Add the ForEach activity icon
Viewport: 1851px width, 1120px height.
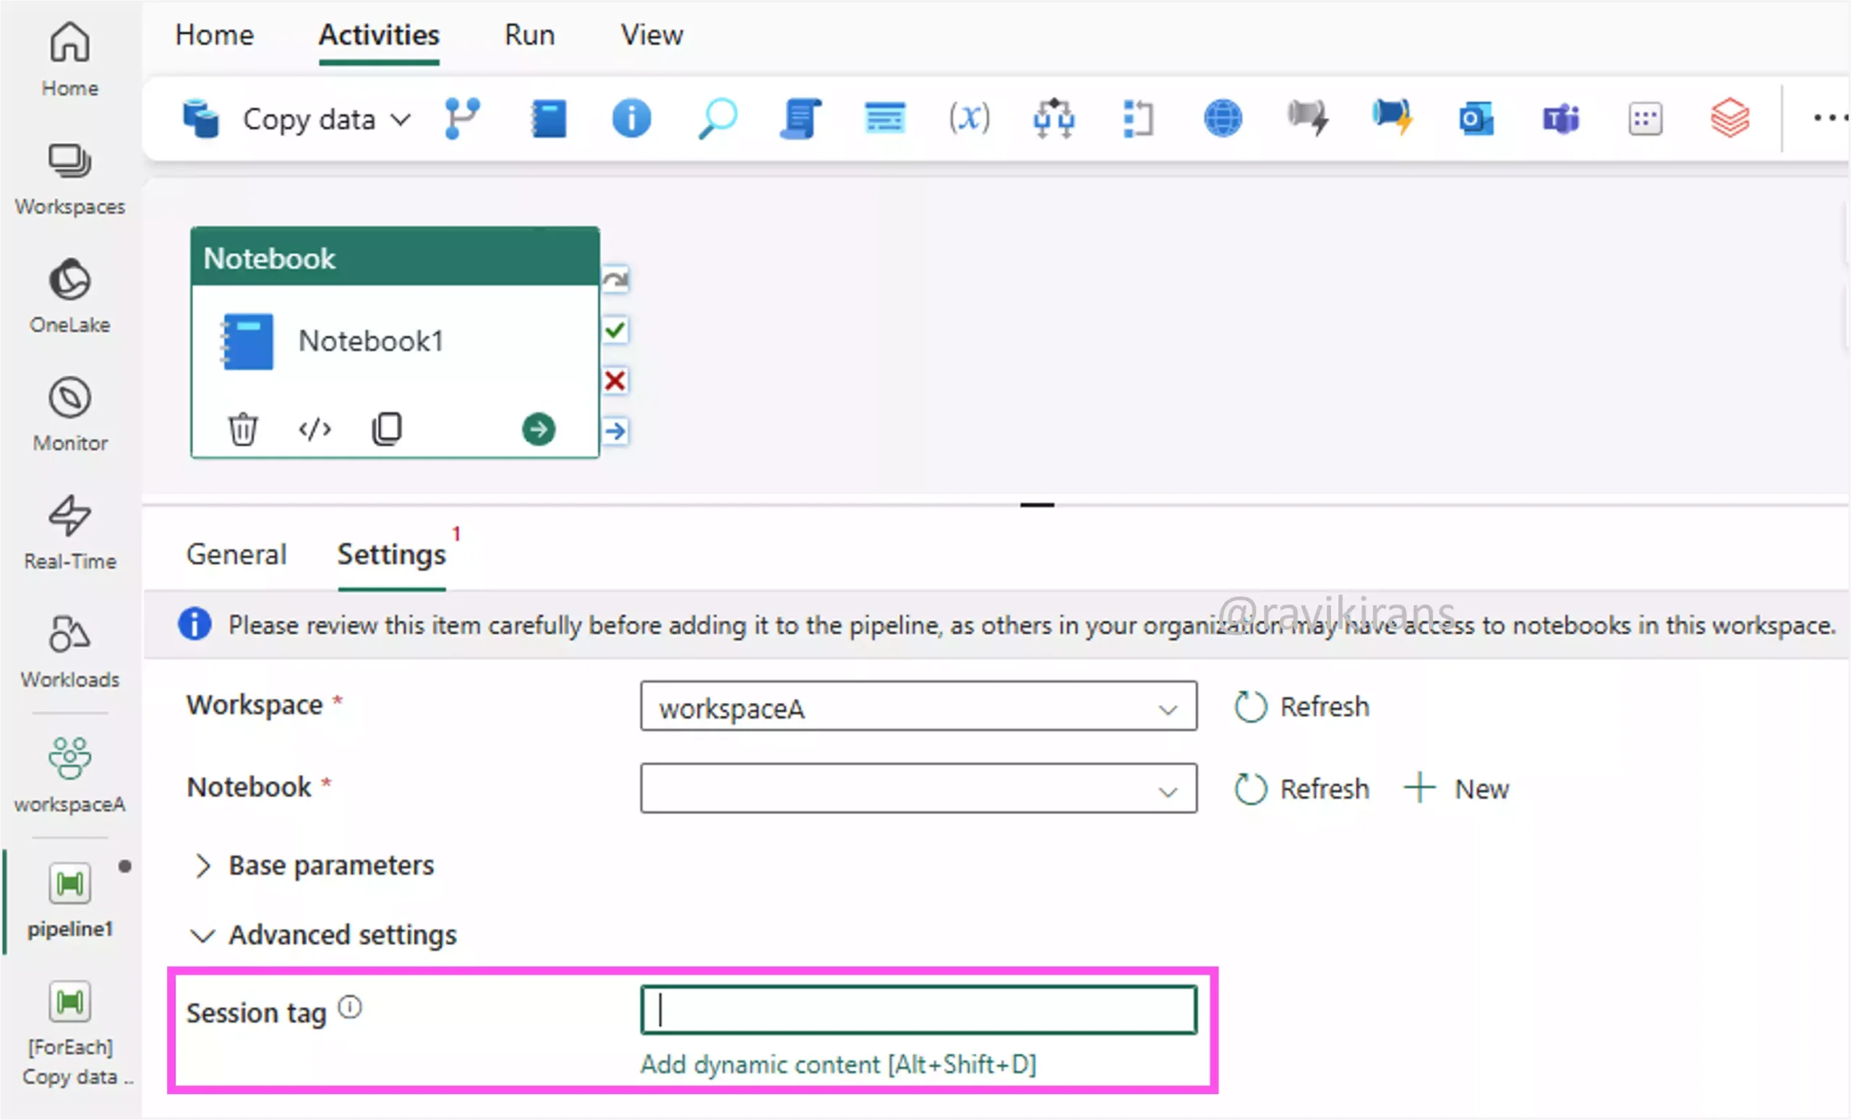1138,119
